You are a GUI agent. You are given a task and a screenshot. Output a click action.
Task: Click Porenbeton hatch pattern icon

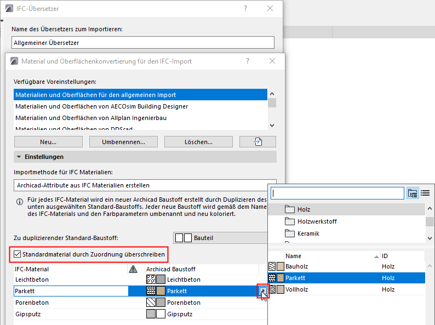click(x=151, y=303)
